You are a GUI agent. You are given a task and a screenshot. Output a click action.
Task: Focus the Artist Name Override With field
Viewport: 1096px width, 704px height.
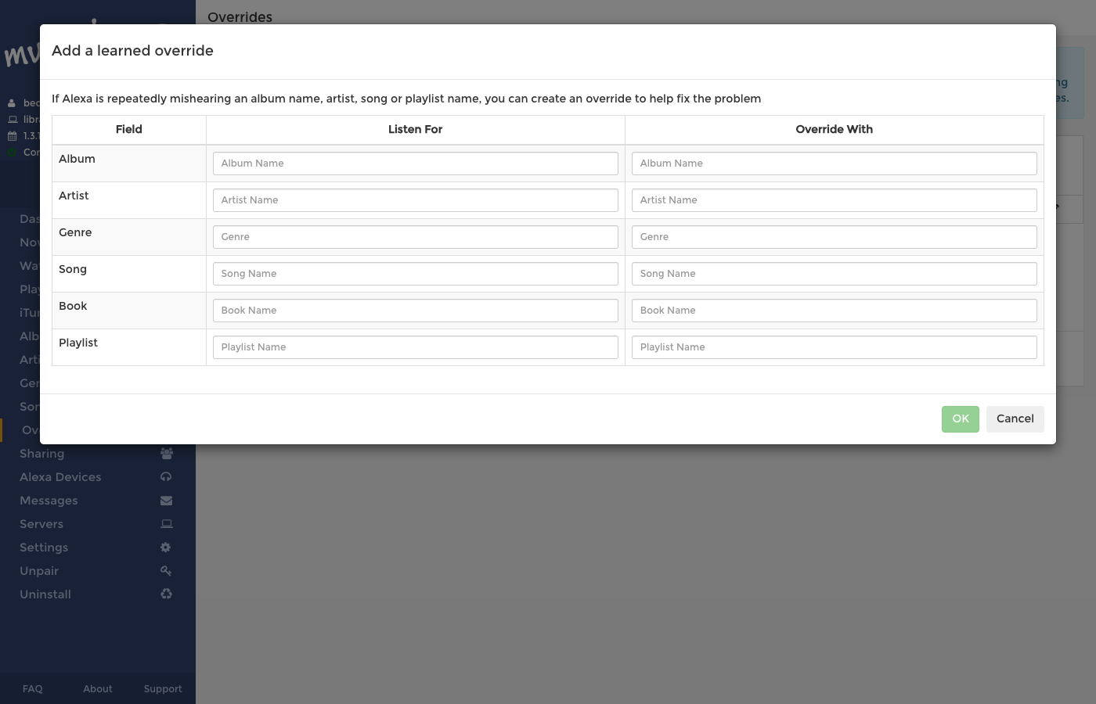tap(834, 199)
